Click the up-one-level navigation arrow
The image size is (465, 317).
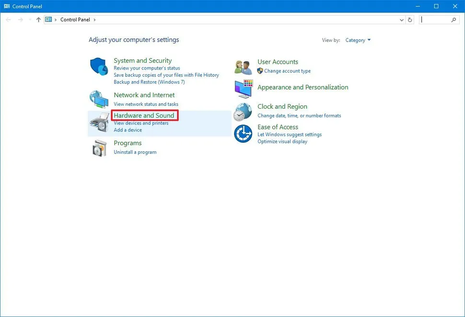pyautogui.click(x=38, y=20)
